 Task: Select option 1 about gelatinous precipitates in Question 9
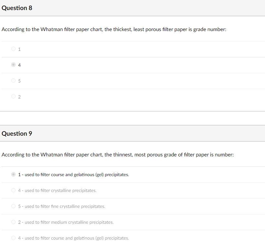[x=13, y=174]
